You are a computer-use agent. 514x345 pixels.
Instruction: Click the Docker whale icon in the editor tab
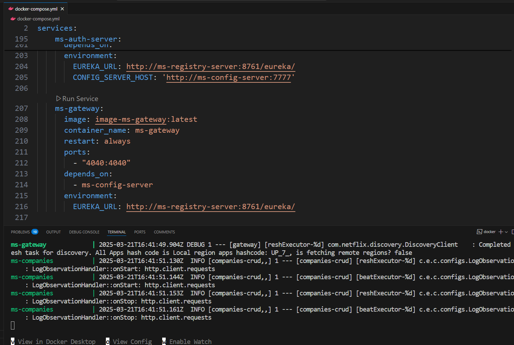point(11,9)
